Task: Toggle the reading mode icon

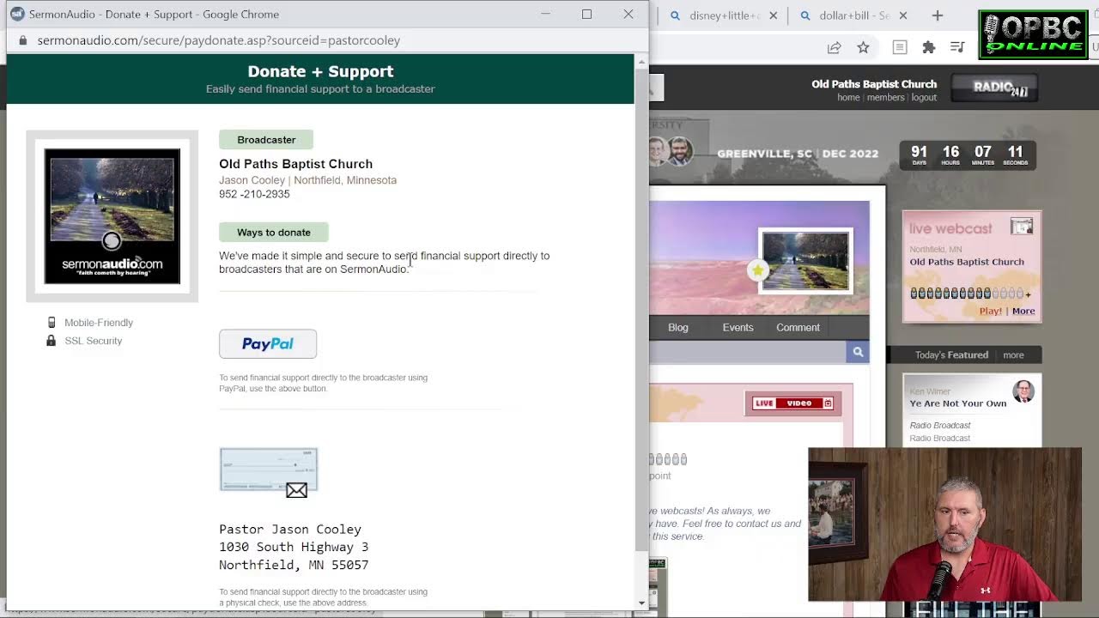Action: (899, 48)
